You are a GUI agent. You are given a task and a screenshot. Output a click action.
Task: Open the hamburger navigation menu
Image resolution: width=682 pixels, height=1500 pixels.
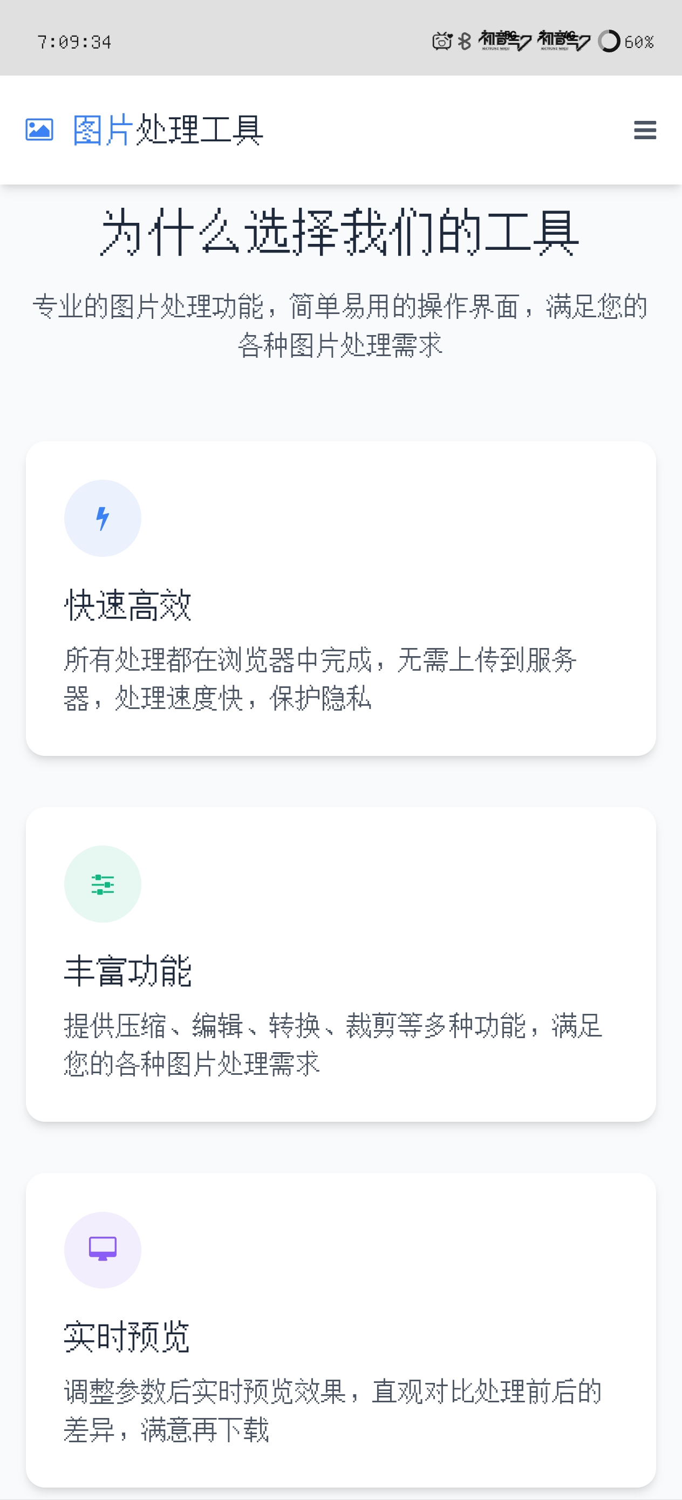coord(645,130)
